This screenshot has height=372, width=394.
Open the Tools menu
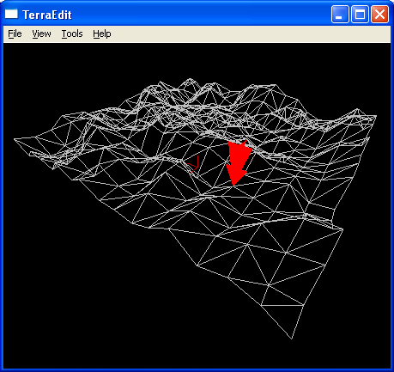coord(72,34)
